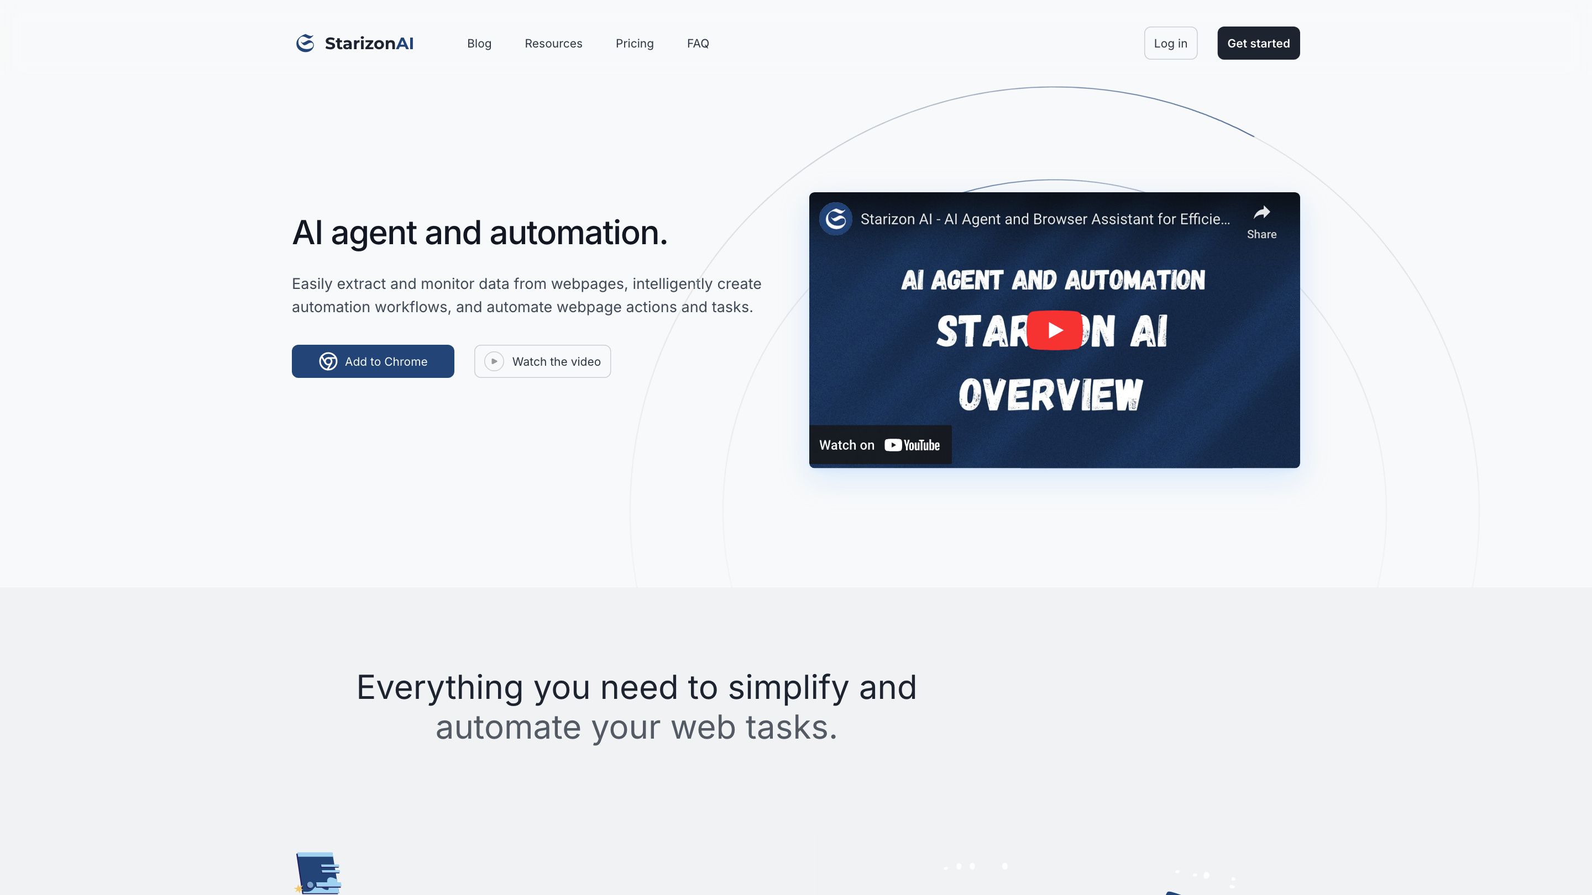Viewport: 1592px width, 895px height.
Task: Click Watch on YouTube
Action: [879, 445]
